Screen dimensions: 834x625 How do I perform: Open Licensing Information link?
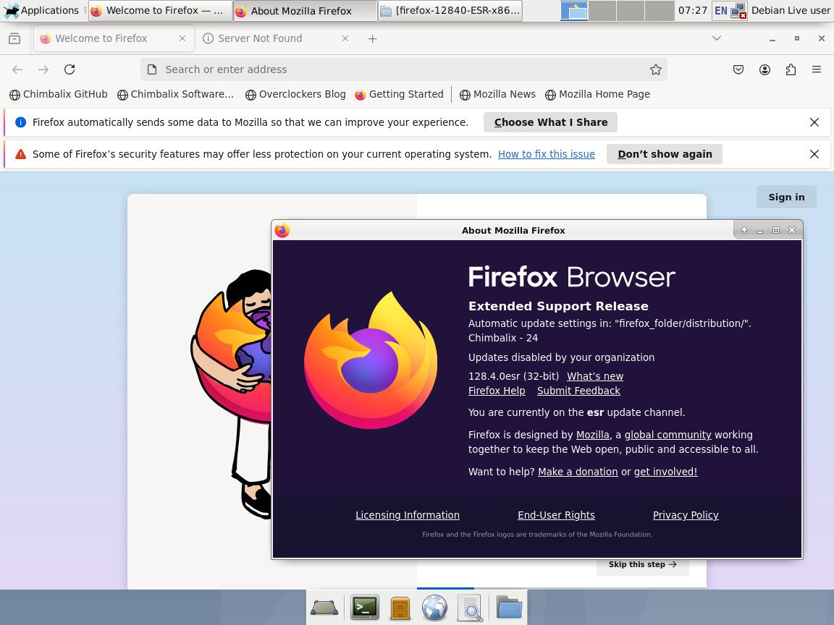pyautogui.click(x=408, y=515)
